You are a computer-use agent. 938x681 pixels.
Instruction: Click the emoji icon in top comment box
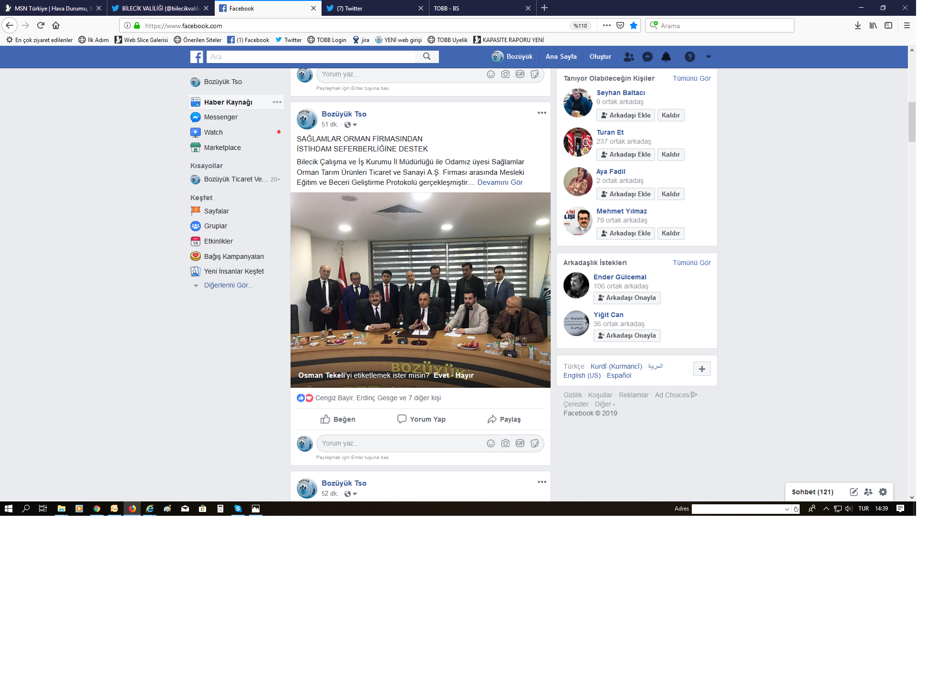click(x=490, y=74)
